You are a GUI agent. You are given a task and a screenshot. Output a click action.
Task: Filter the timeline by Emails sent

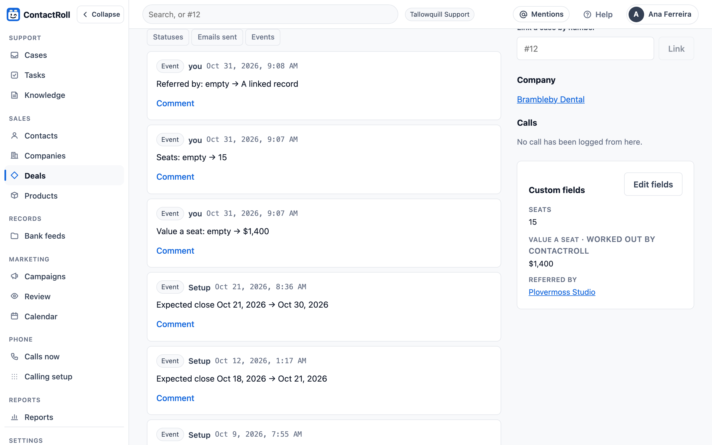[x=217, y=37]
